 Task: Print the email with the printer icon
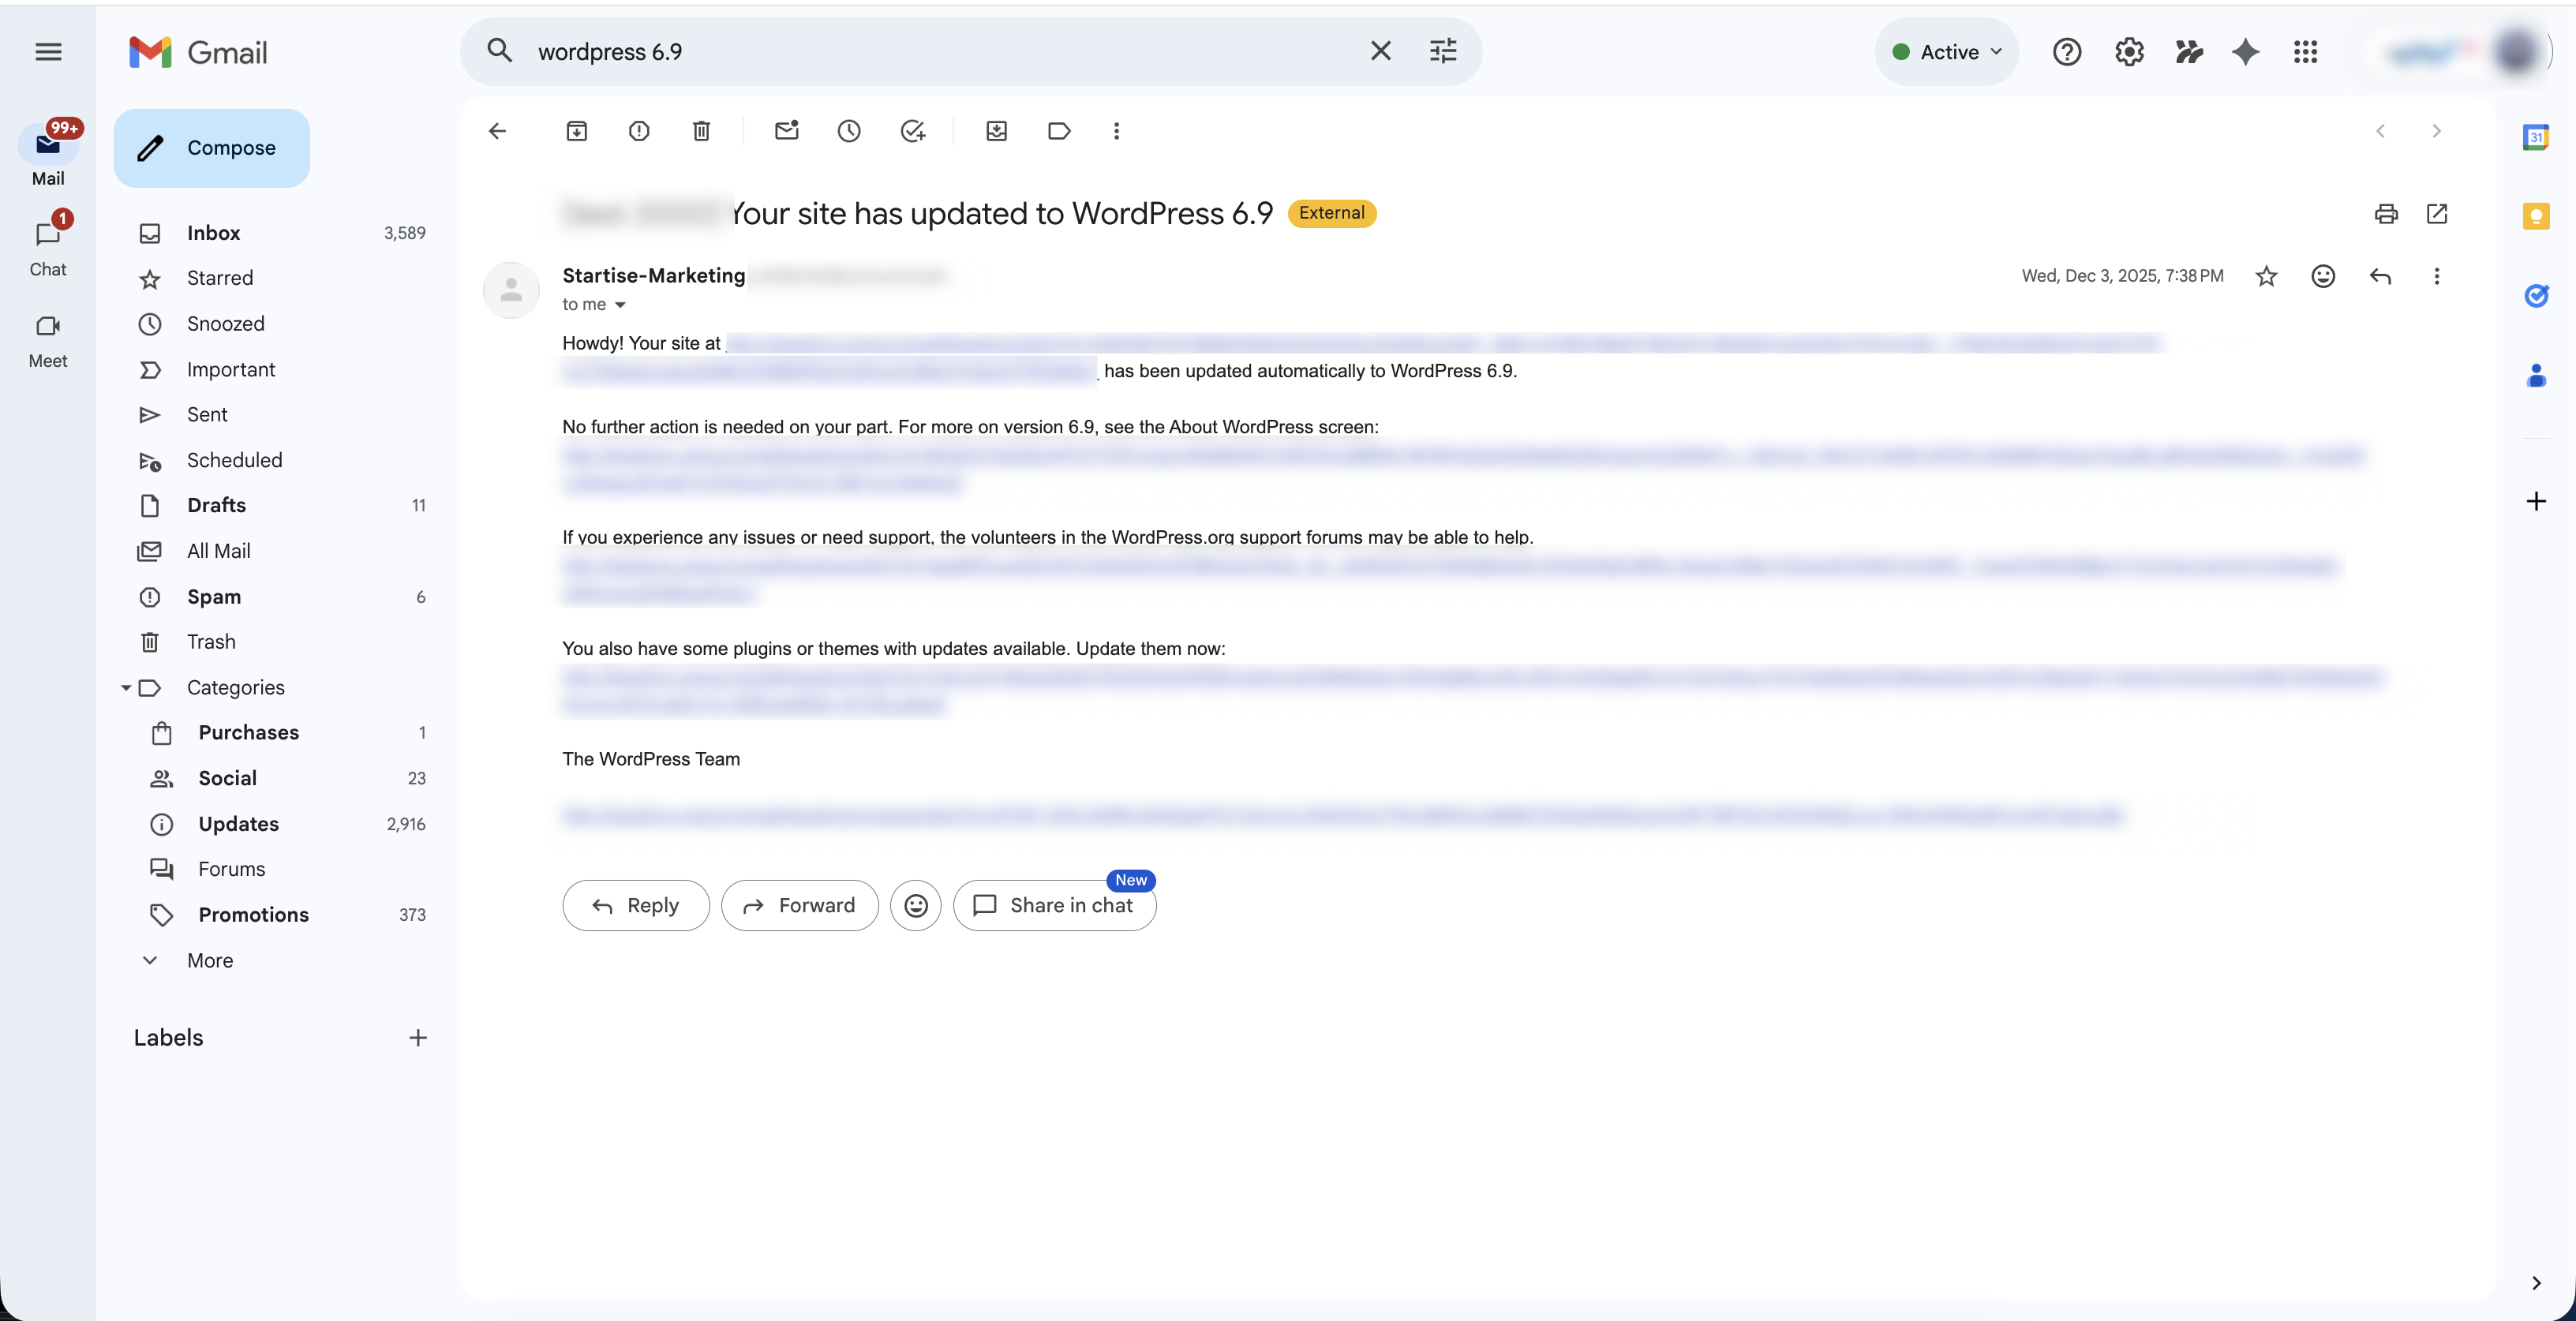pos(2386,214)
